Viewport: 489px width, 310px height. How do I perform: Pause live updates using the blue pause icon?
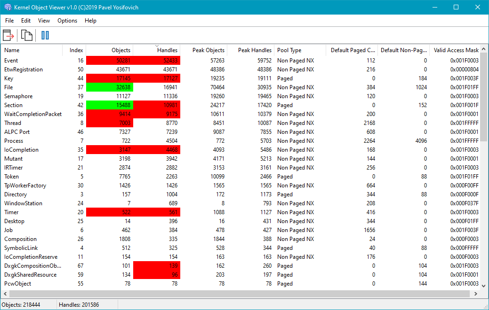(x=45, y=35)
